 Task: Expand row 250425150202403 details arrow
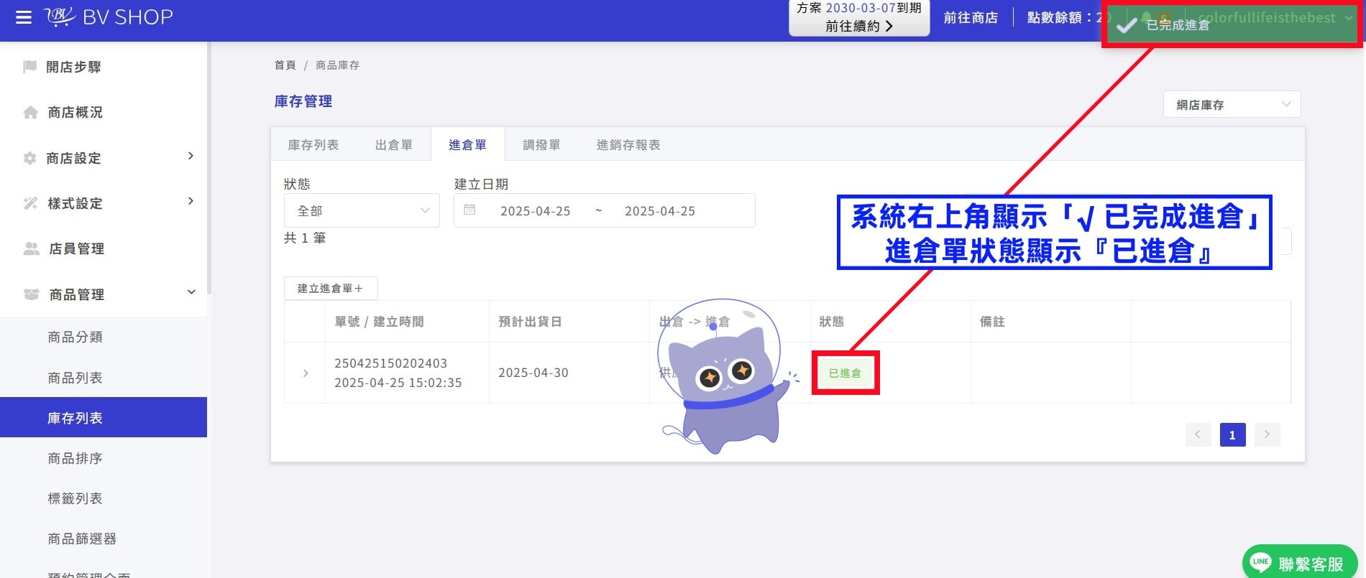tap(306, 373)
